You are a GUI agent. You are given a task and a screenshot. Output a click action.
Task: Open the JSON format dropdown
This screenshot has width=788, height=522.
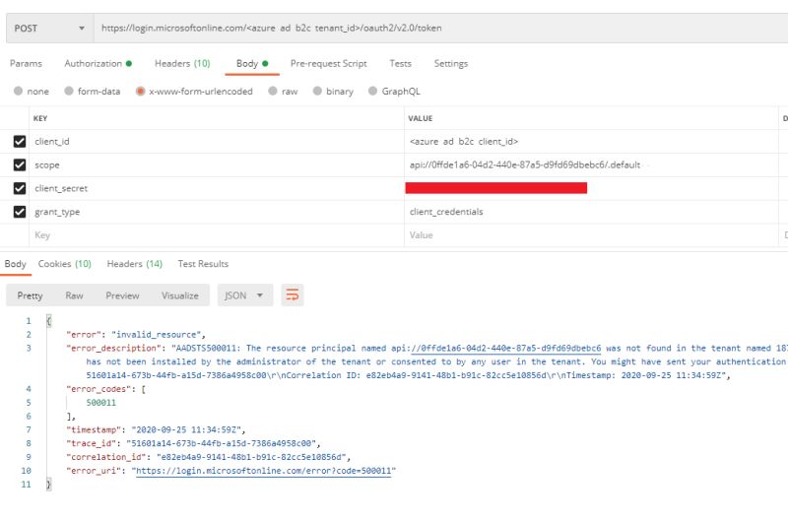tap(244, 295)
